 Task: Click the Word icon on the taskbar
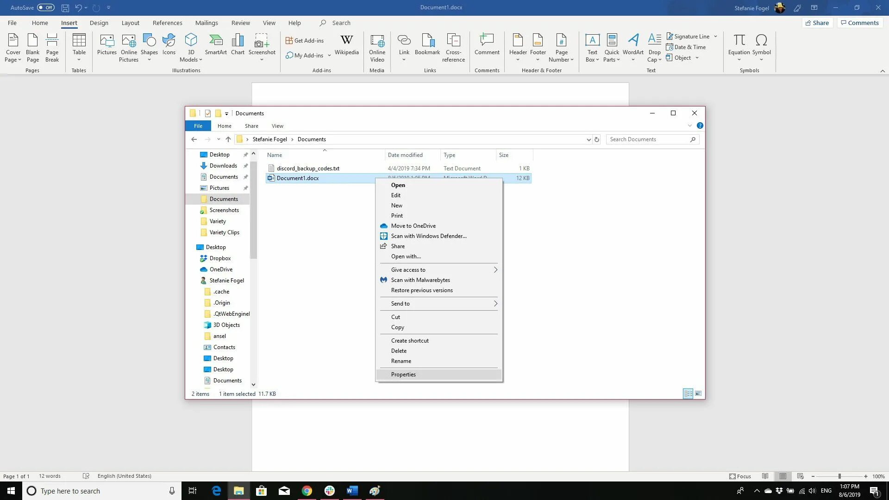[x=352, y=491]
